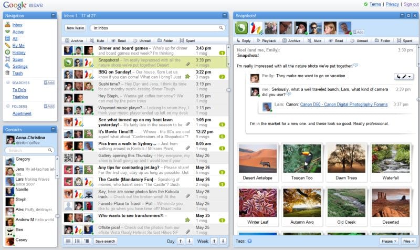Add a new folder

pos(49,106)
